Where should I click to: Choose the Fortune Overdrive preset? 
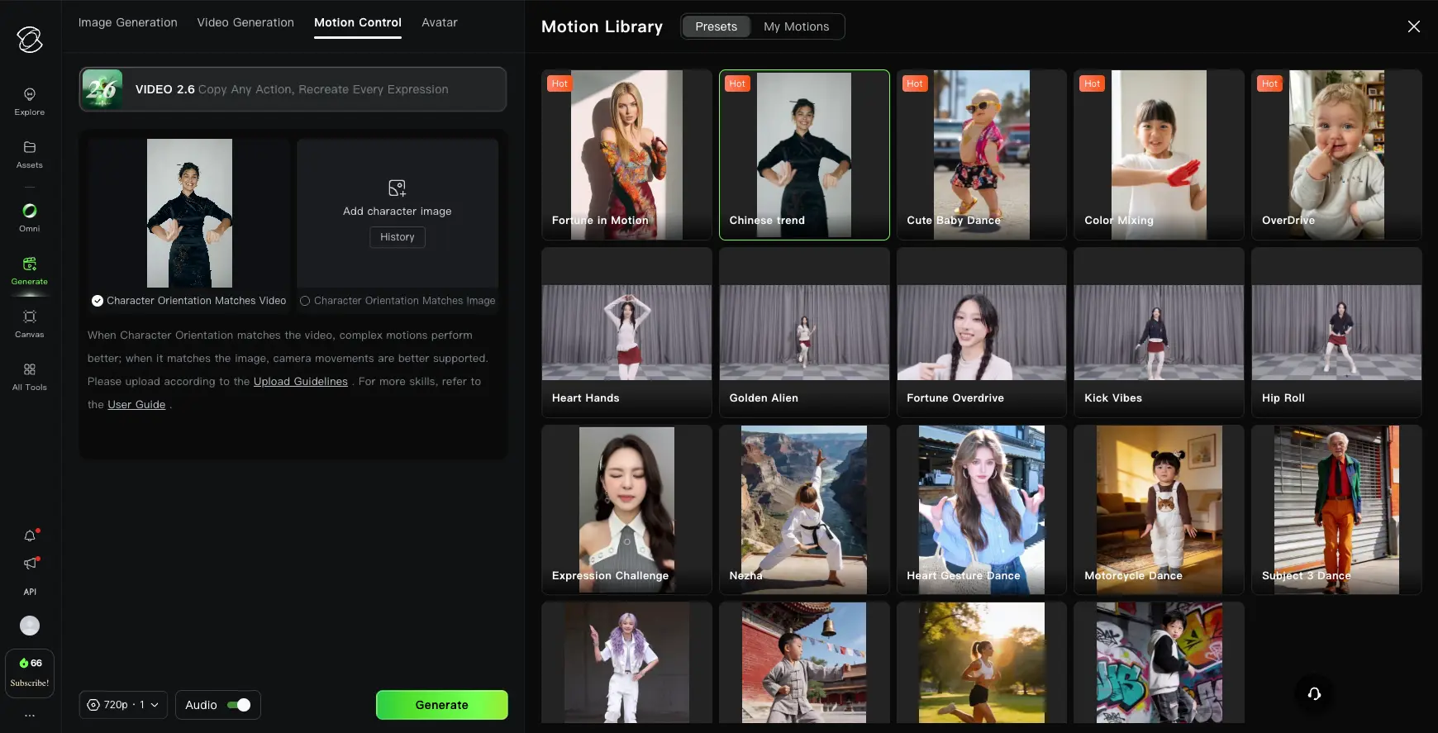982,332
